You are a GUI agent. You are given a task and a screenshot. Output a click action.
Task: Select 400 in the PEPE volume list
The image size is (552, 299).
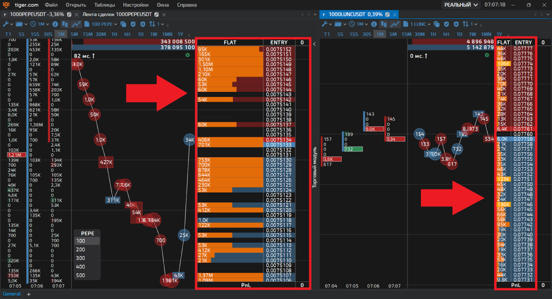tap(87, 267)
